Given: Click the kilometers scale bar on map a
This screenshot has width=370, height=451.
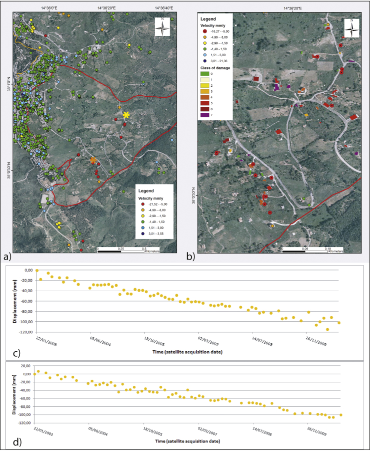Looking at the screenshot, I should click(x=128, y=249).
